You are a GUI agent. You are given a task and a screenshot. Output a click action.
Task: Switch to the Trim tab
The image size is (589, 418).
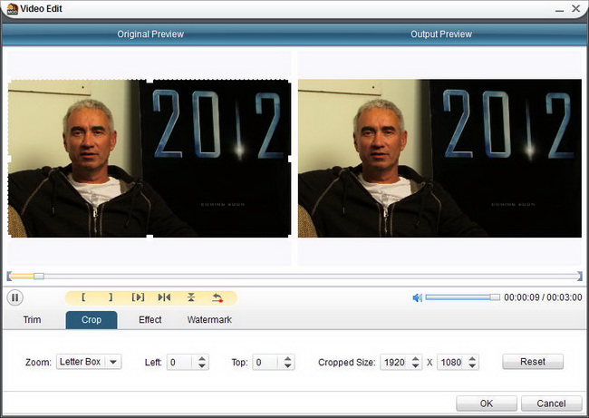coord(32,320)
